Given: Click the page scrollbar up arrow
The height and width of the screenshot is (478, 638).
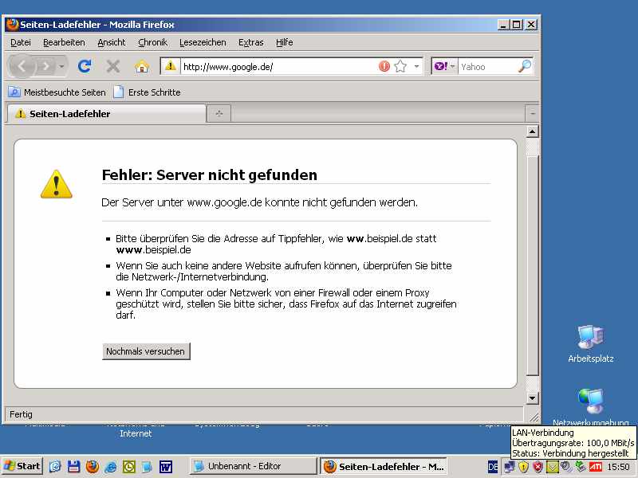Looking at the screenshot, I should click(x=532, y=131).
